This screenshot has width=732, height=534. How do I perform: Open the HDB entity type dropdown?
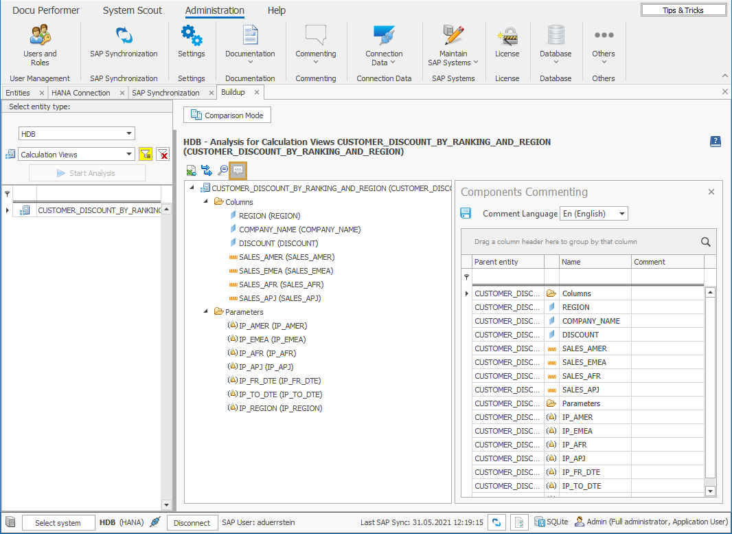pyautogui.click(x=130, y=133)
